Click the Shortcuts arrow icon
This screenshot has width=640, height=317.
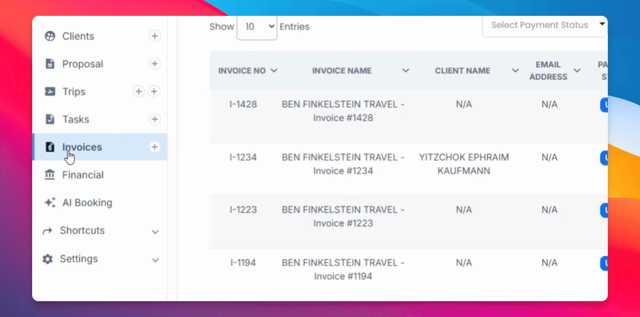click(x=48, y=231)
